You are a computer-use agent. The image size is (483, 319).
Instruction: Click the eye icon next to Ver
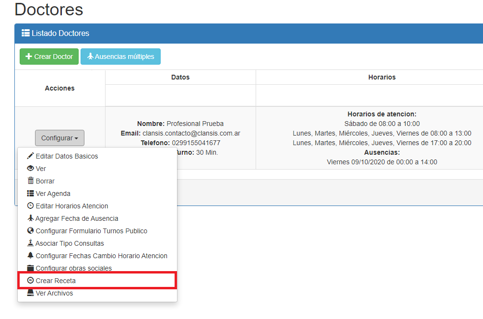click(31, 169)
